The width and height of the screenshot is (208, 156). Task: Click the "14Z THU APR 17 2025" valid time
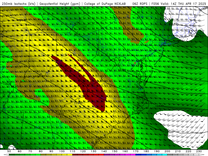pyautogui.click(x=188, y=4)
